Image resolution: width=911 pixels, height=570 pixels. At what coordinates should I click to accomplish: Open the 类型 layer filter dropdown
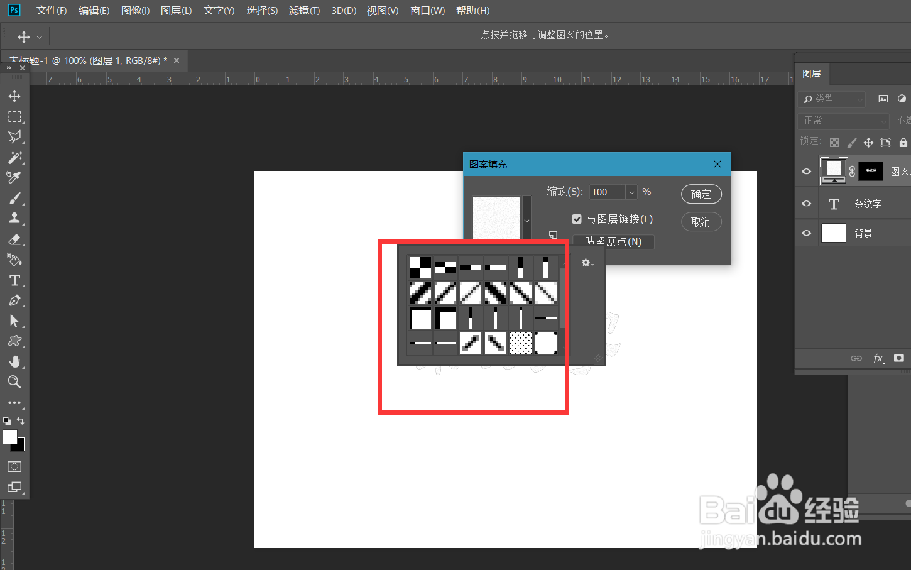[x=832, y=99]
